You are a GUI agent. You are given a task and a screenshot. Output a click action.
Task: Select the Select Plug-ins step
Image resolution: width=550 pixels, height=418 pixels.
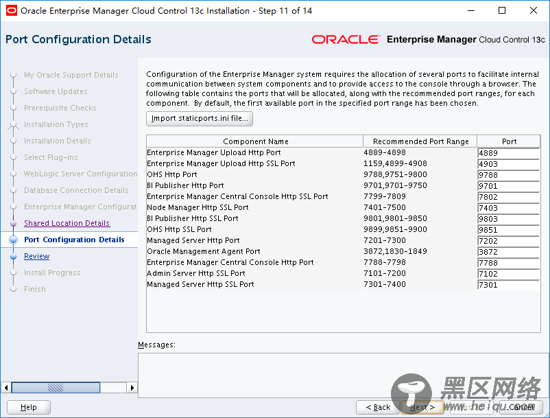(x=51, y=158)
